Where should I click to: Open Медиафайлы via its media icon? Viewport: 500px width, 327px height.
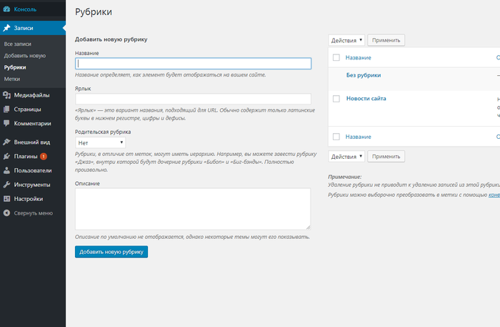[x=6, y=94]
